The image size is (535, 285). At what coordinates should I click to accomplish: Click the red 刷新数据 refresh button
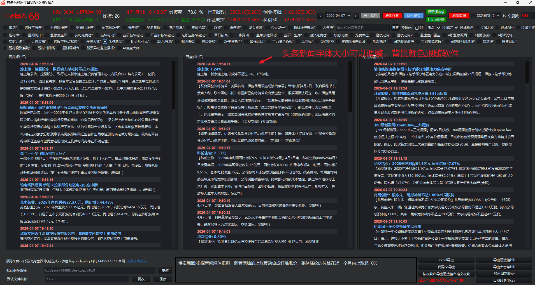(459, 16)
